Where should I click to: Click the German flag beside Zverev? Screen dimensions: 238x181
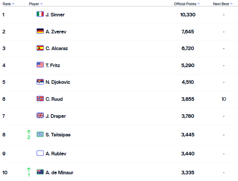(x=40, y=31)
